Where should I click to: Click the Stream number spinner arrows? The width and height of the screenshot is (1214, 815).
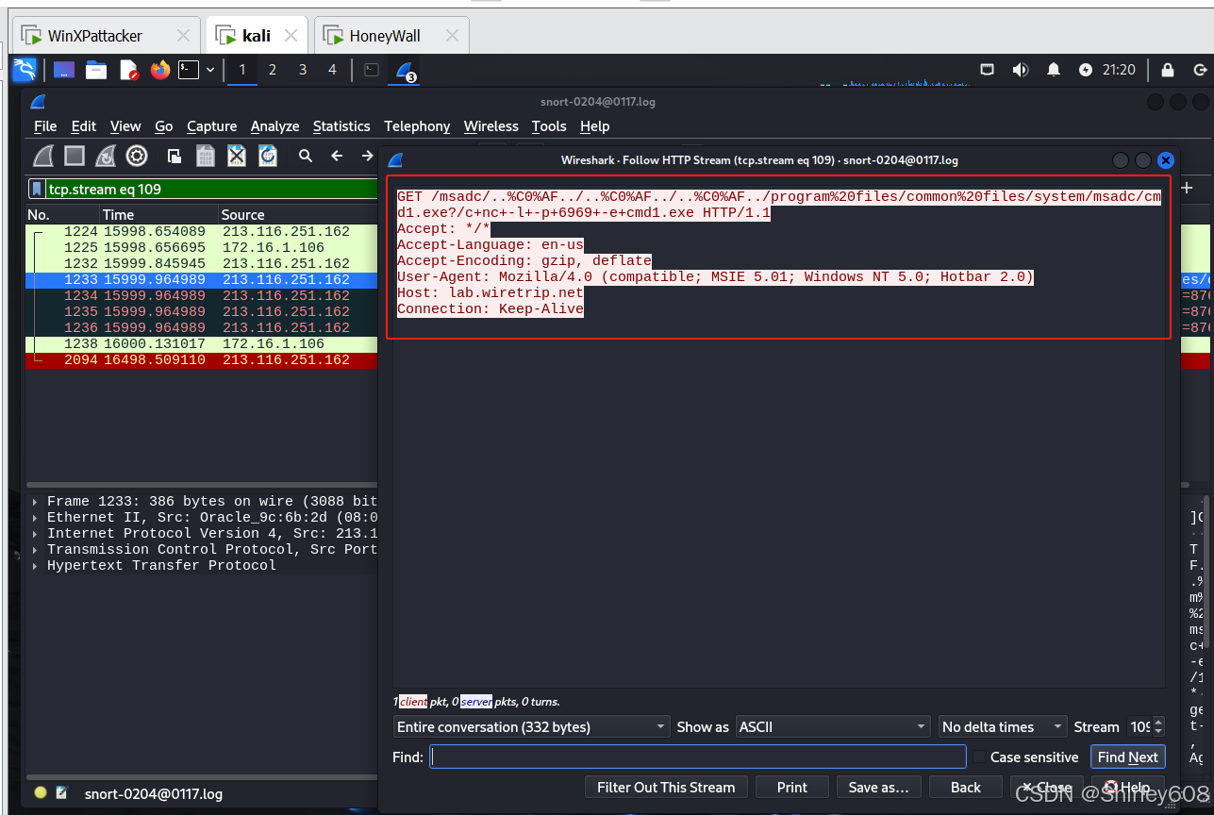1158,727
